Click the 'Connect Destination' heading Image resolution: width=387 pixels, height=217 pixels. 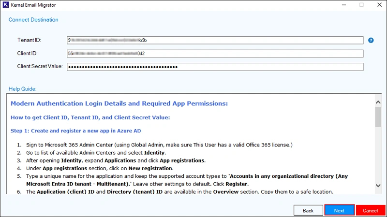click(33, 20)
